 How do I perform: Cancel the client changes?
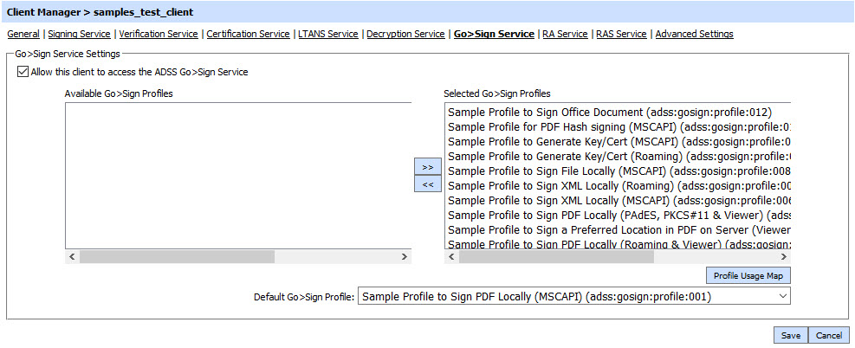[x=828, y=335]
